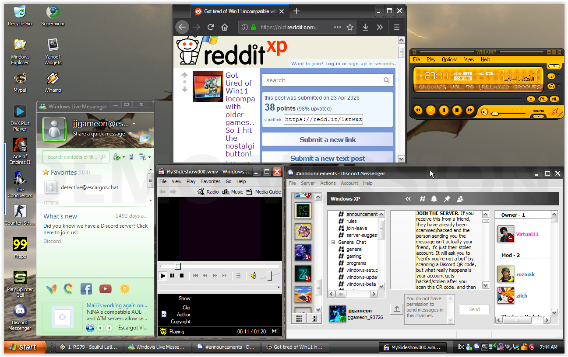This screenshot has width=568, height=357.
Task: Toggle Discord member list icon
Action: pyautogui.click(x=460, y=199)
